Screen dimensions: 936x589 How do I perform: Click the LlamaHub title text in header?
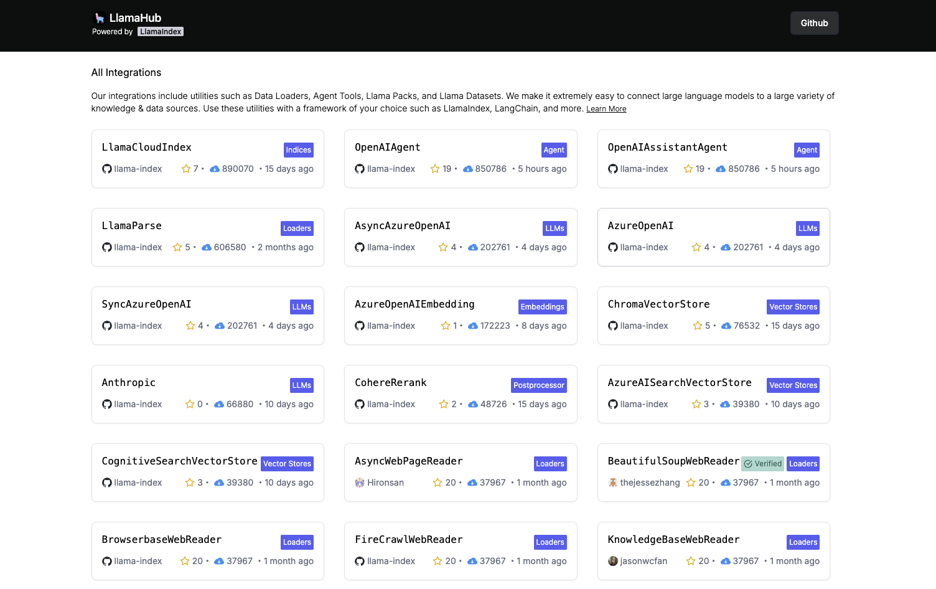click(135, 18)
